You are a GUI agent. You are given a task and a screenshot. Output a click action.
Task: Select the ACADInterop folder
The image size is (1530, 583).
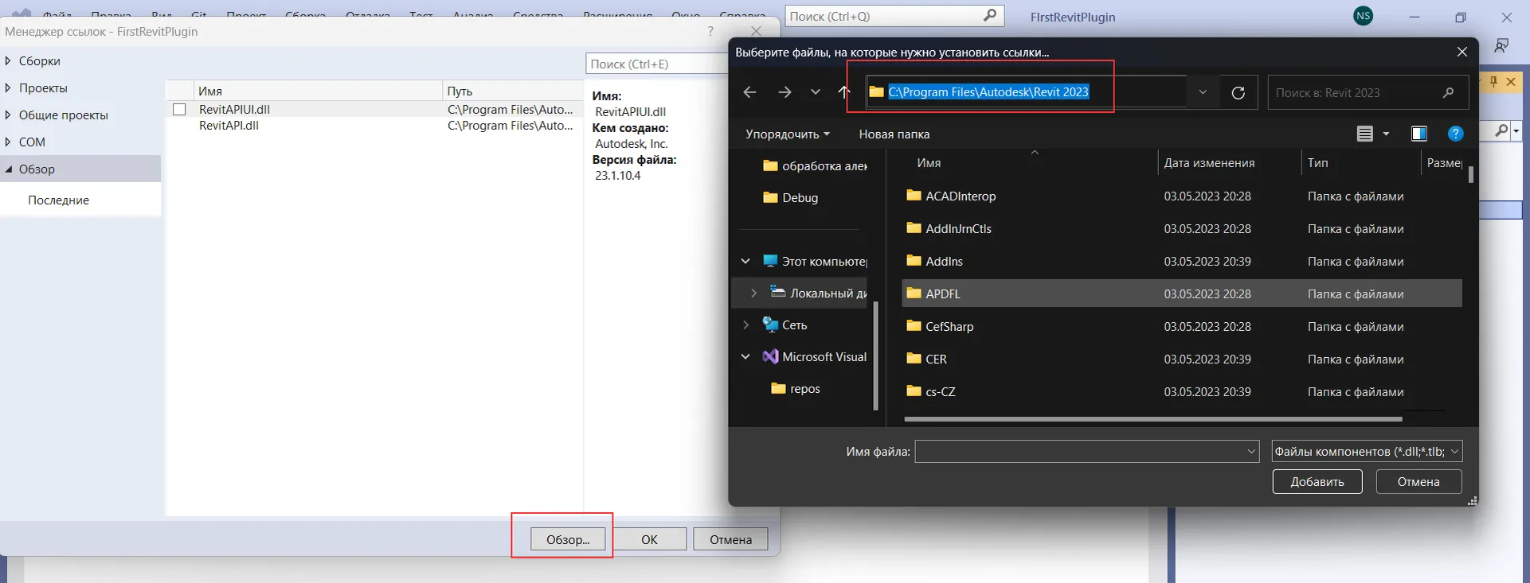(1183, 196)
